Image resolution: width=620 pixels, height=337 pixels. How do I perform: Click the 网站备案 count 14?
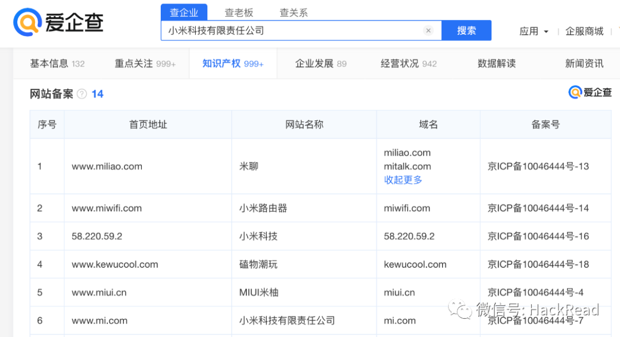point(97,94)
